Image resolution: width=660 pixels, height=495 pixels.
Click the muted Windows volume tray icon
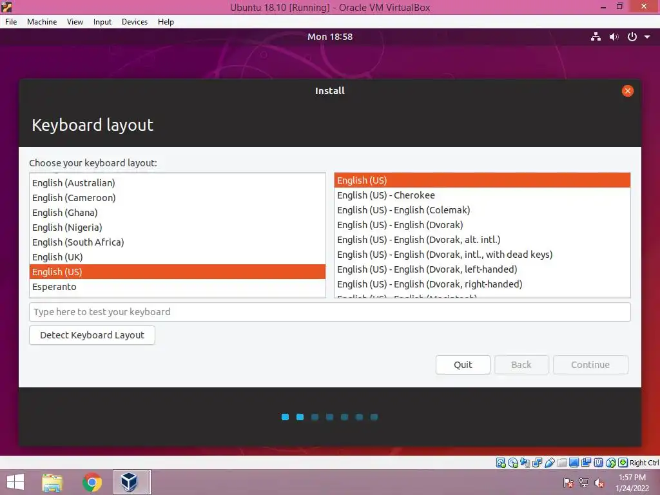tap(599, 483)
